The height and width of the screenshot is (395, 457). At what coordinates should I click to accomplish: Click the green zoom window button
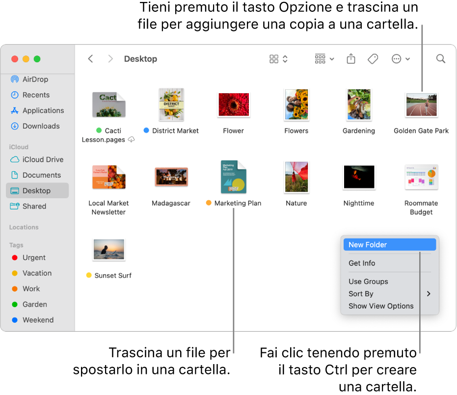tap(37, 59)
